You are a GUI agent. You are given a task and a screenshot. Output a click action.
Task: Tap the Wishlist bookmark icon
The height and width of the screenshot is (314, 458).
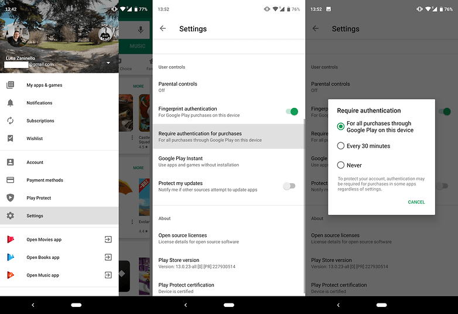point(10,138)
